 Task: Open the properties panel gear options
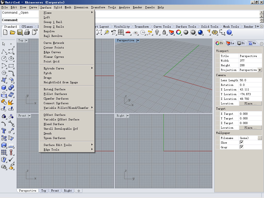[261, 44]
